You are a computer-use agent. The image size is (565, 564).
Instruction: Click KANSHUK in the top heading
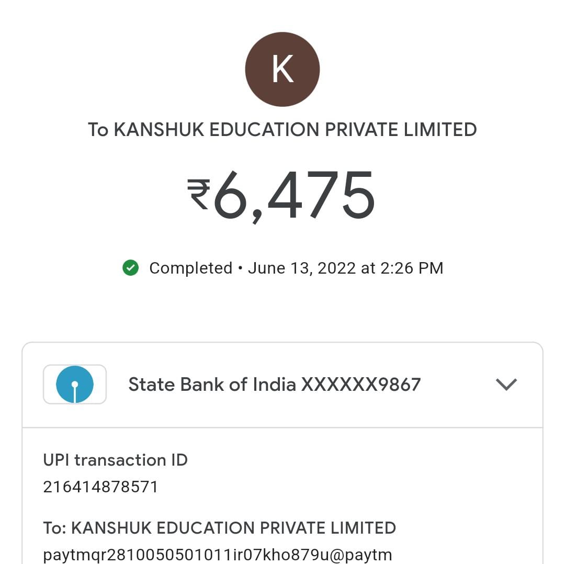click(159, 130)
